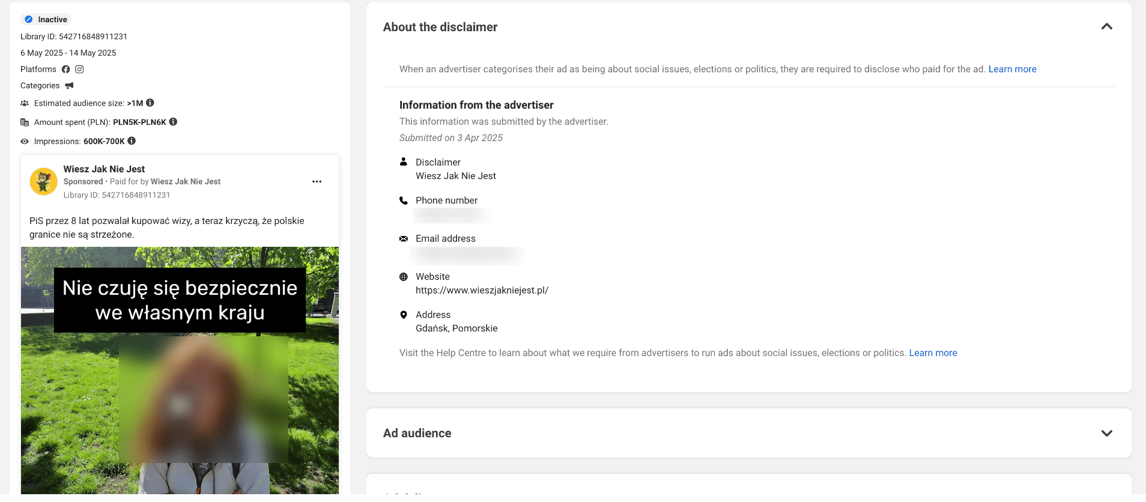Click the location pin Address icon

point(404,315)
